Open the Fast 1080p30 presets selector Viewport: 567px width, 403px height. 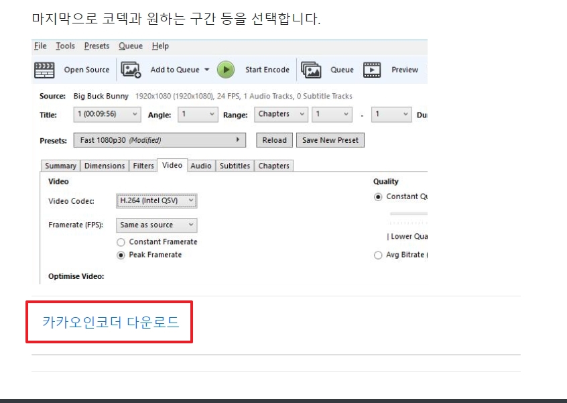pos(160,140)
